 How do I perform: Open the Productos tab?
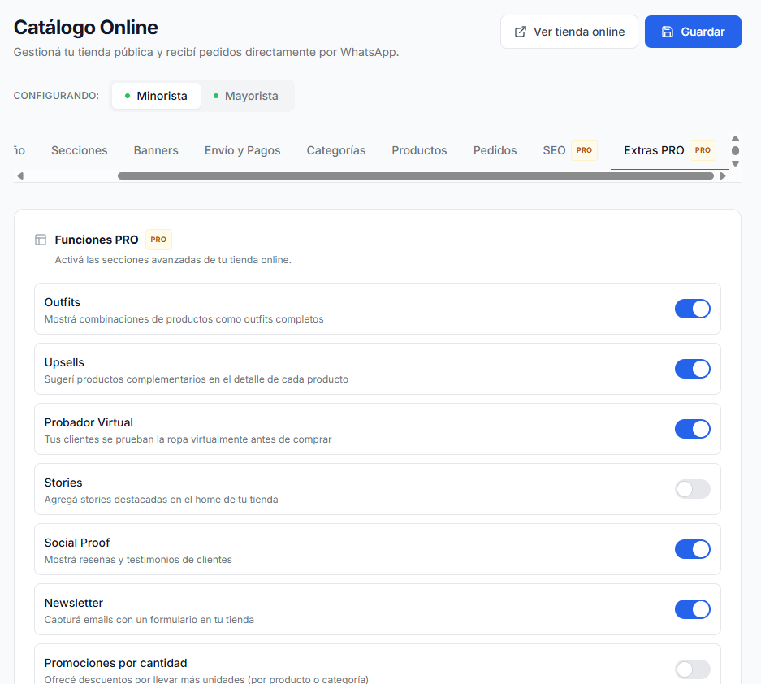tap(419, 150)
